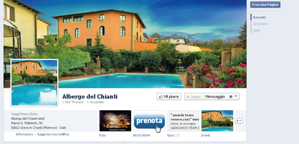This screenshot has height=144, width=299.
Task: Click the Segui follow button
Action: (x=194, y=97)
